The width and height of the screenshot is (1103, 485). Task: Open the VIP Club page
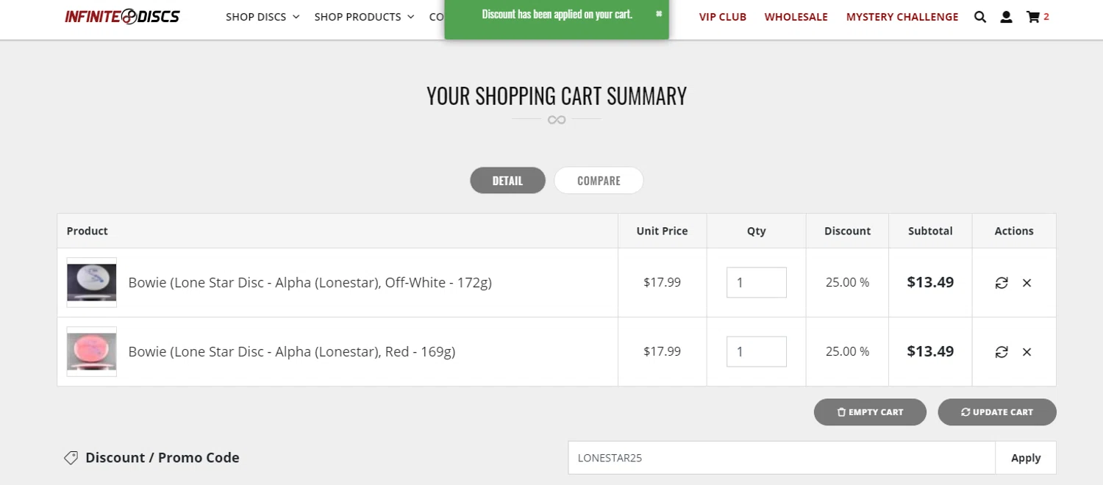722,17
